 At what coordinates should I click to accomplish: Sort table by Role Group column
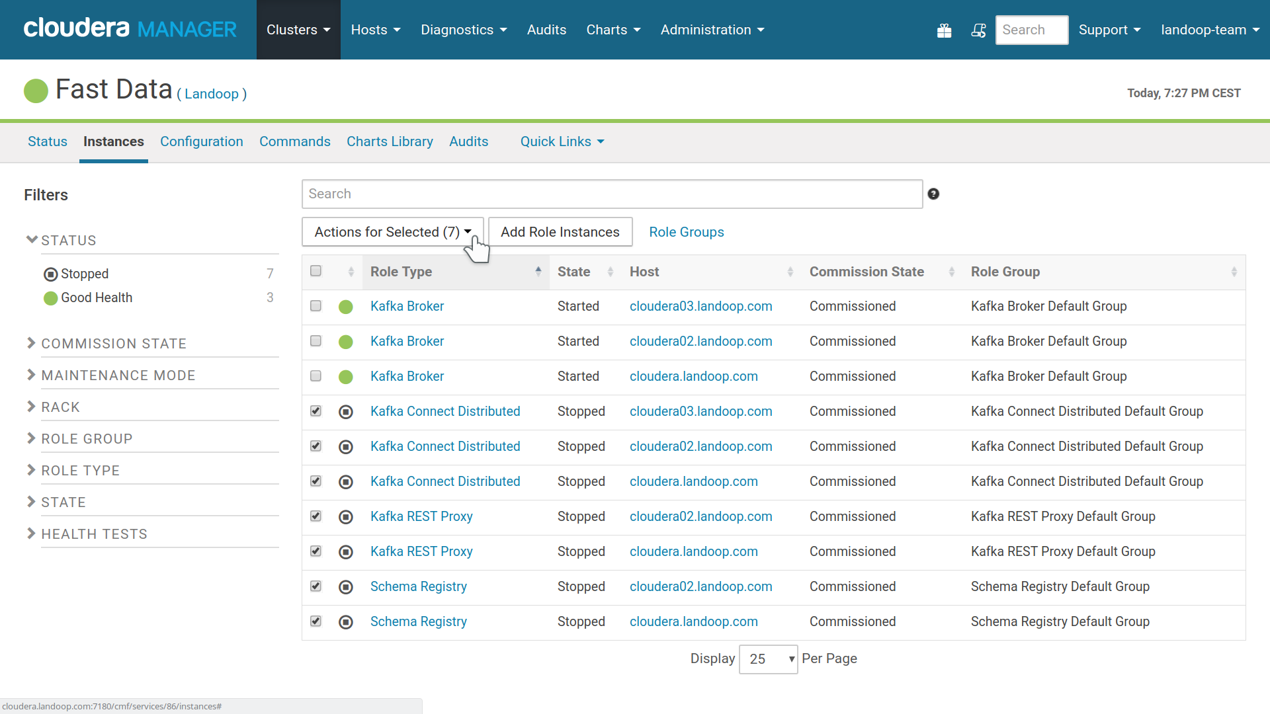(x=1103, y=272)
